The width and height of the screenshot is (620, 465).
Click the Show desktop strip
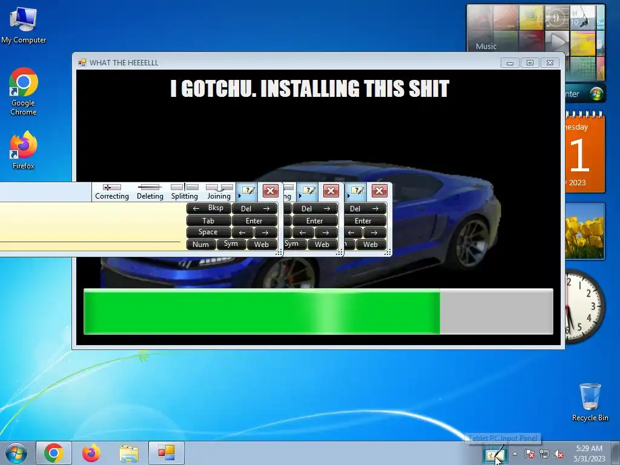(x=615, y=453)
